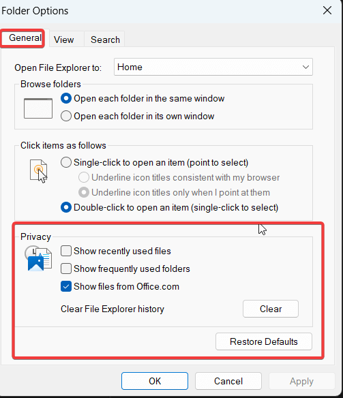Click the single-click pointer document icon
The image size is (343, 398).
(x=39, y=171)
